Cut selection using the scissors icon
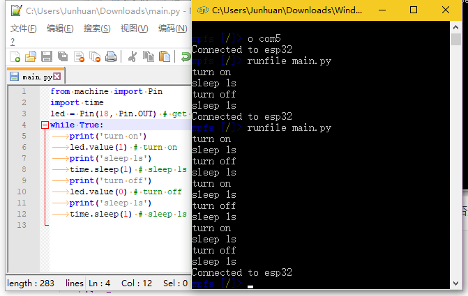The width and height of the screenshot is (468, 296). (133, 56)
